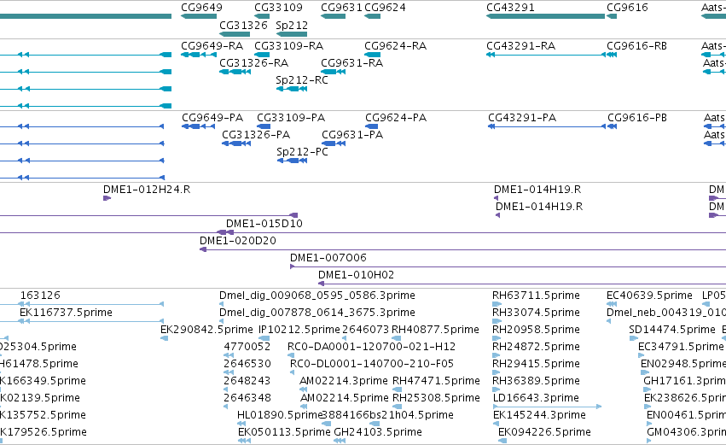The image size is (726, 445).
Task: Select gene CG9631 in top track
Action: tap(341, 8)
